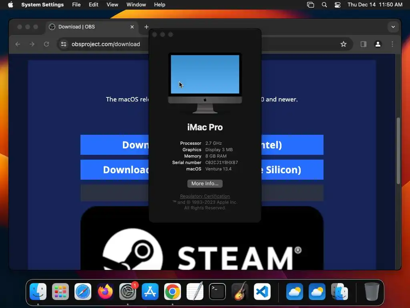Click the date and time in menu bar
Screen dimensions: 410x308
click(375, 5)
